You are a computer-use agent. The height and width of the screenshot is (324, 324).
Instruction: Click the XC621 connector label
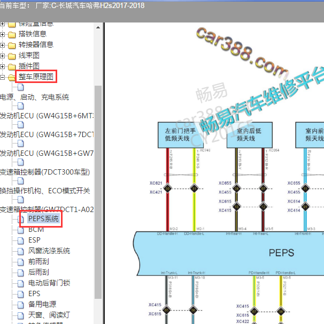point(156,183)
